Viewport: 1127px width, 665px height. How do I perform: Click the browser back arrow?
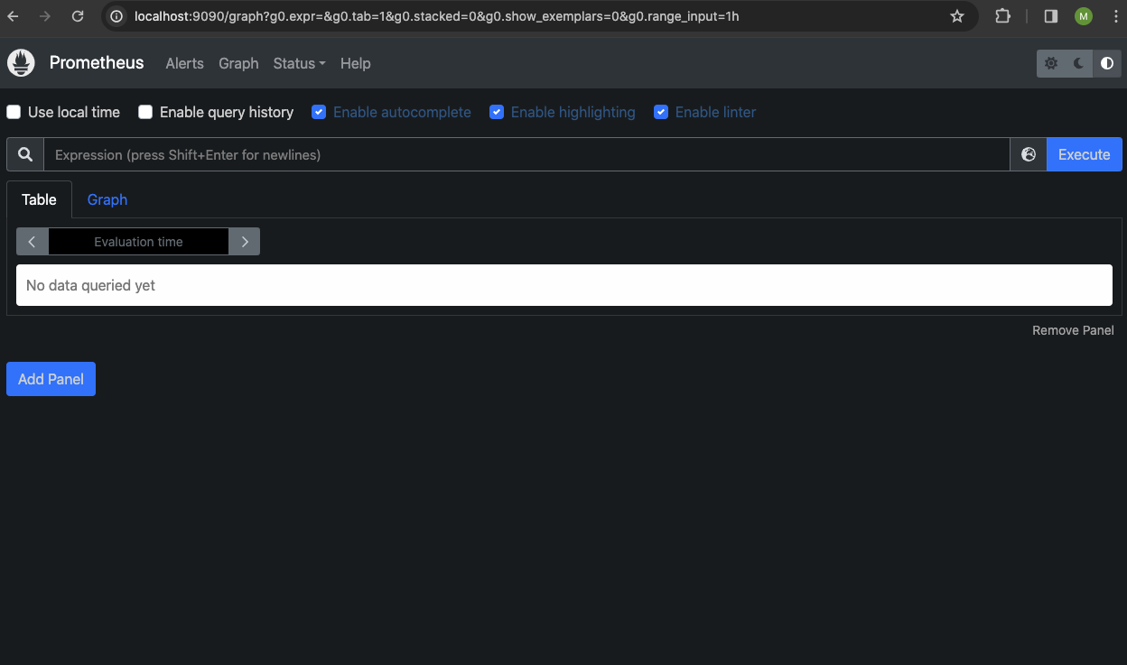point(14,16)
